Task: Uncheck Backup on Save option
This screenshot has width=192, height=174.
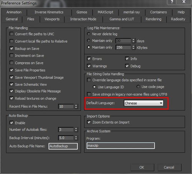Action: 12,49
